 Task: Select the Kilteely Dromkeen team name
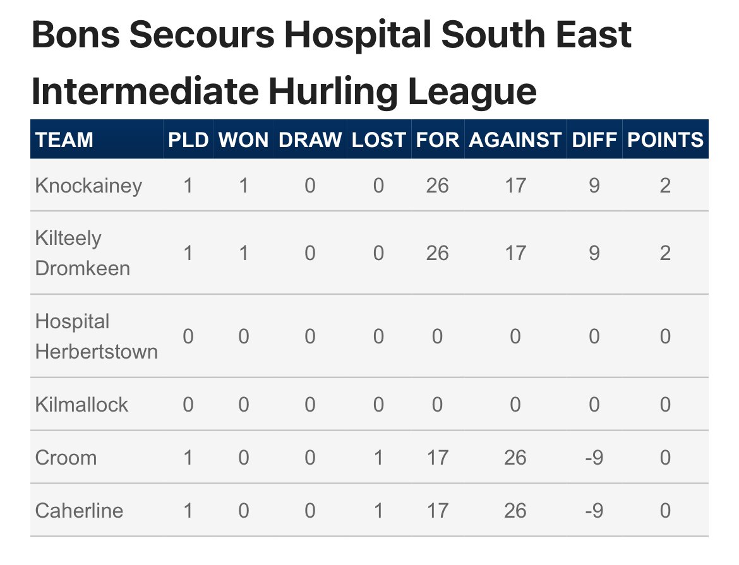(x=83, y=253)
